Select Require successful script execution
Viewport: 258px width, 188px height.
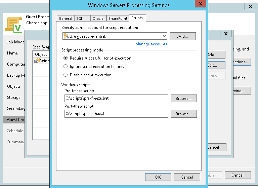[x=66, y=58]
